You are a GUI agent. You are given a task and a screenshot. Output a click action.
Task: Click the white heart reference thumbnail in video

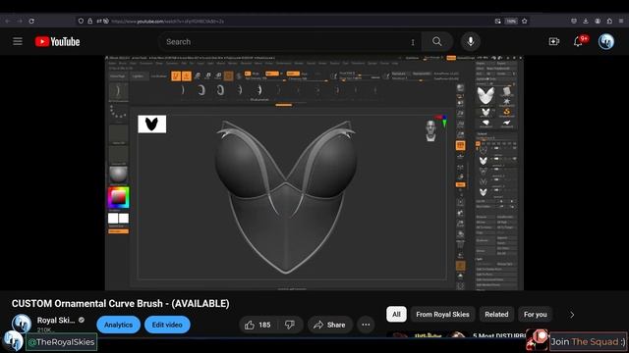pos(152,125)
